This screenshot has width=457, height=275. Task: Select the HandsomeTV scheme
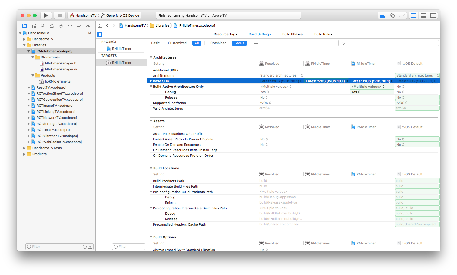83,15
